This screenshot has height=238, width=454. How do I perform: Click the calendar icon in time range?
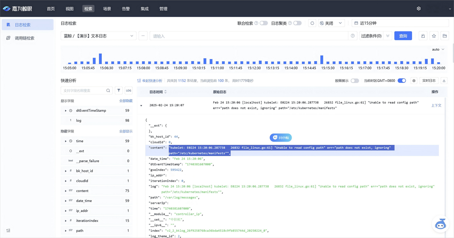(x=356, y=23)
